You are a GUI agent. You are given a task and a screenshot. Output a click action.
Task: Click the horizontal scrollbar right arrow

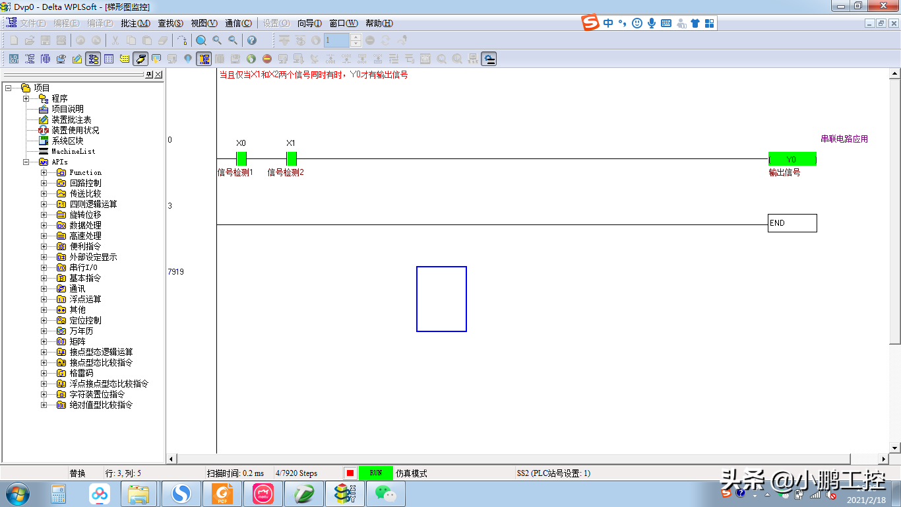click(885, 459)
